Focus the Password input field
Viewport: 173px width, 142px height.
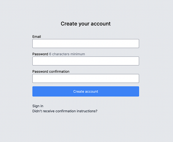(86, 61)
